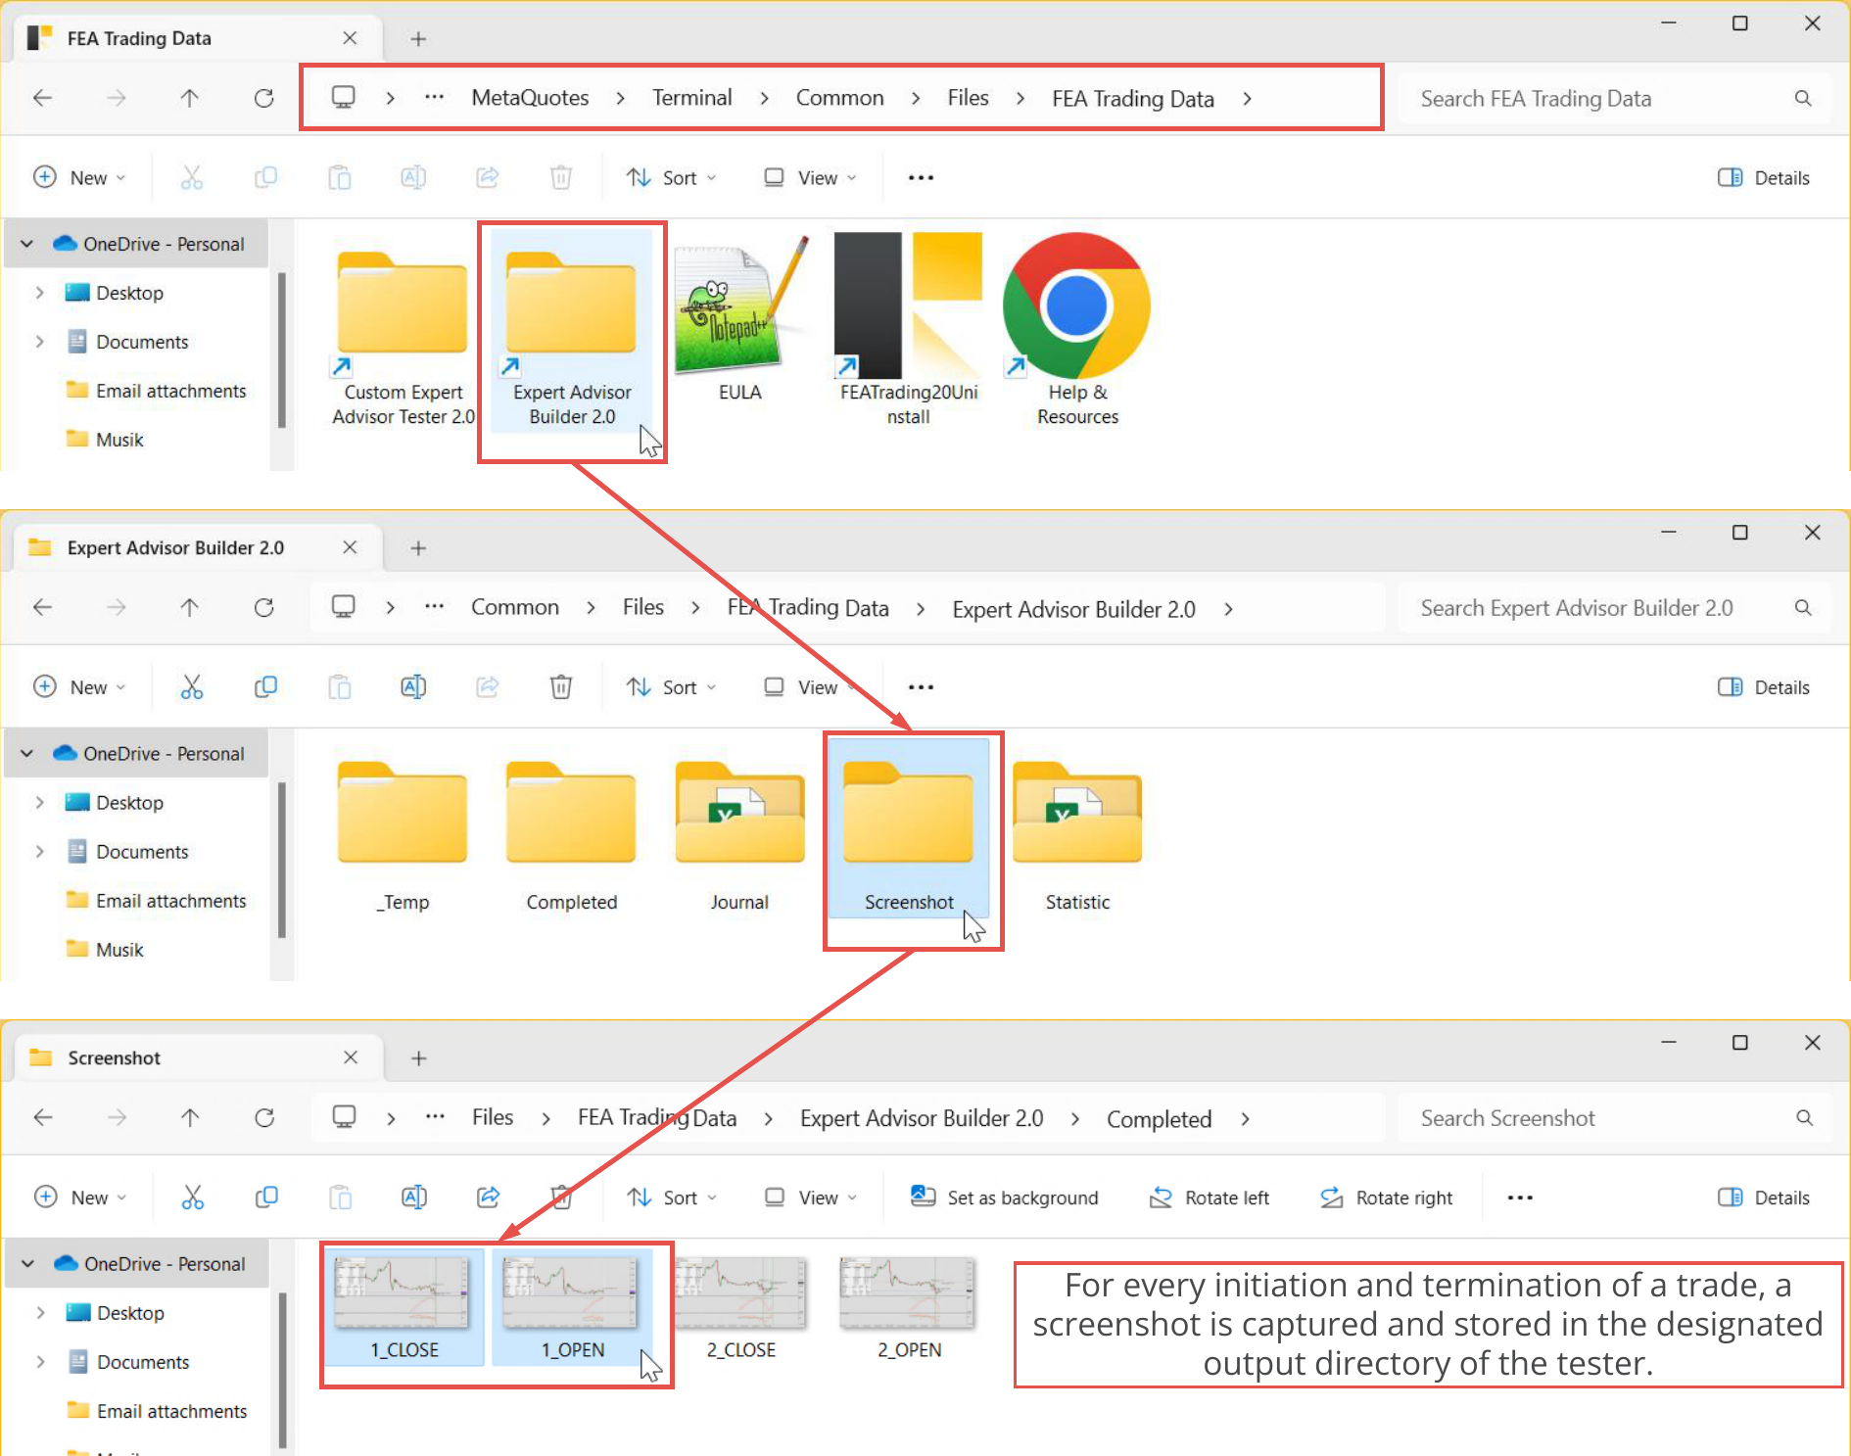Open Help & Resources Chrome shortcut
Viewport: 1851px width, 1456px height.
1077,331
